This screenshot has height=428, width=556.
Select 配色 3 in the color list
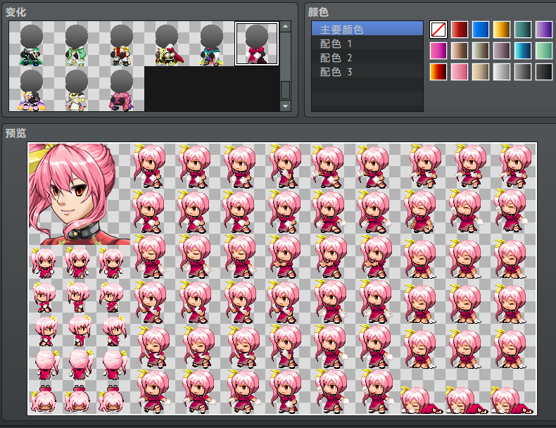coord(367,72)
